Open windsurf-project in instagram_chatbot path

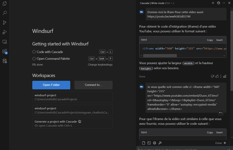pyautogui.click(x=73, y=110)
